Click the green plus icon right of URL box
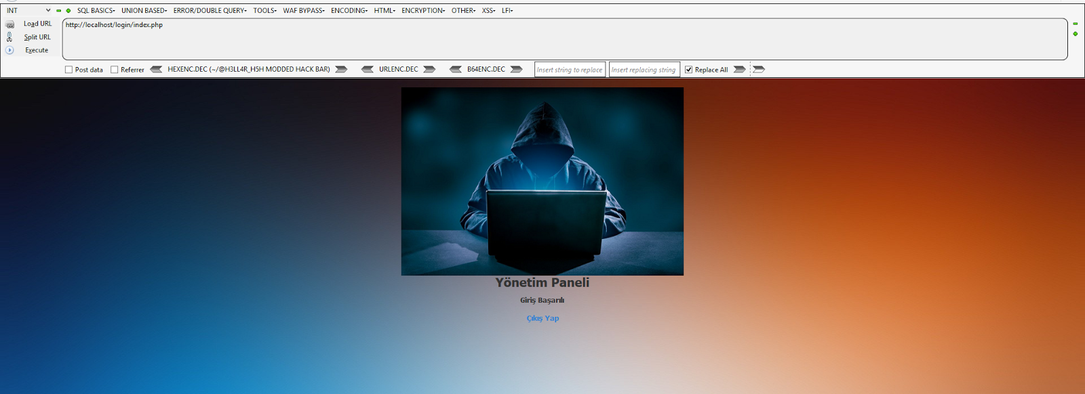Screen dimensions: 1085x394 [x=1075, y=34]
